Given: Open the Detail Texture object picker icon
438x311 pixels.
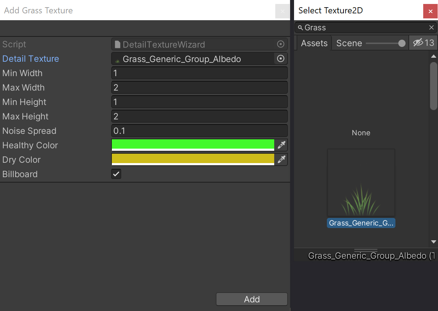Looking at the screenshot, I should (281, 58).
